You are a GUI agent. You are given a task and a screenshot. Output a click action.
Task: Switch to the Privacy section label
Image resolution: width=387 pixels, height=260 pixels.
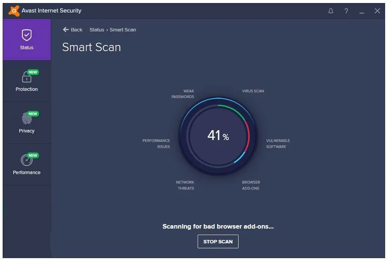pos(27,131)
